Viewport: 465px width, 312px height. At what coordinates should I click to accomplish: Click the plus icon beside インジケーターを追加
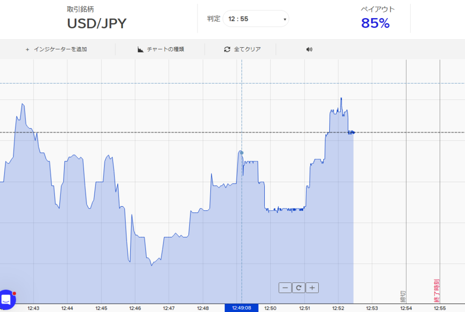27,49
